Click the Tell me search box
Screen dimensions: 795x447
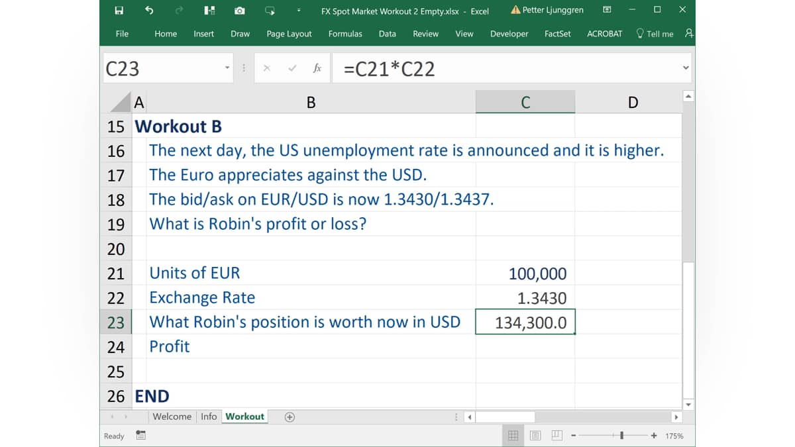(655, 34)
